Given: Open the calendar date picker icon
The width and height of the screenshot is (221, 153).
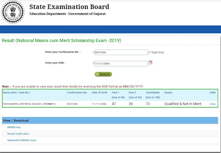Looking at the screenshot, I should (151, 62).
